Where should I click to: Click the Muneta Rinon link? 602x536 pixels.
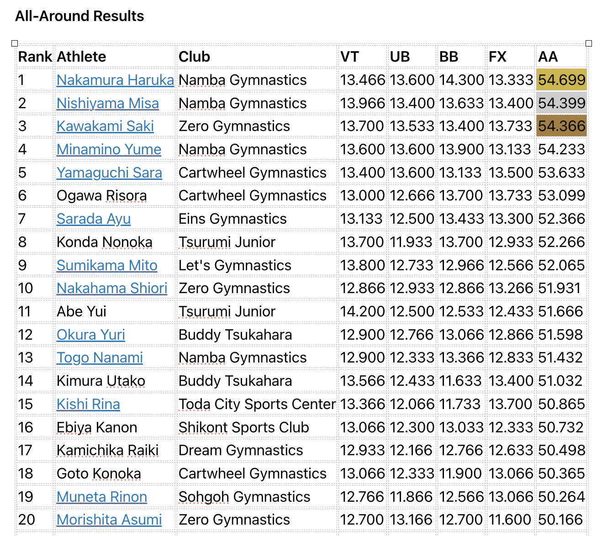(102, 497)
